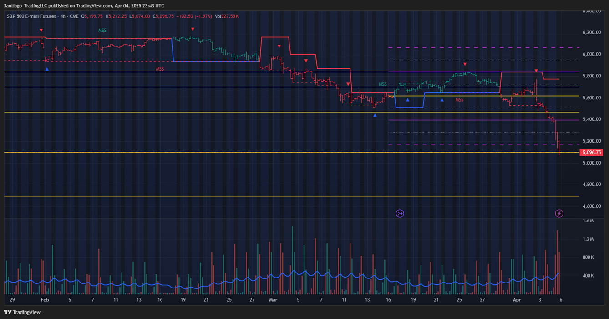Select the MSS label near the March candles
This screenshot has width=609, height=319.
click(x=382, y=84)
